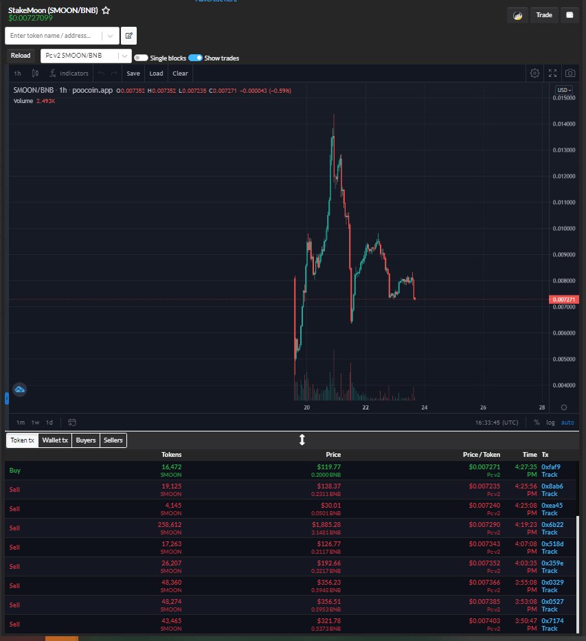
Task: Open chart settings gear
Action: point(534,74)
